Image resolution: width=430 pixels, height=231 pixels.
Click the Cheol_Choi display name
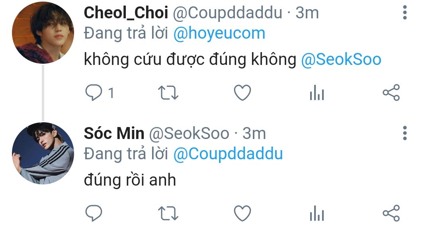[x=126, y=13]
